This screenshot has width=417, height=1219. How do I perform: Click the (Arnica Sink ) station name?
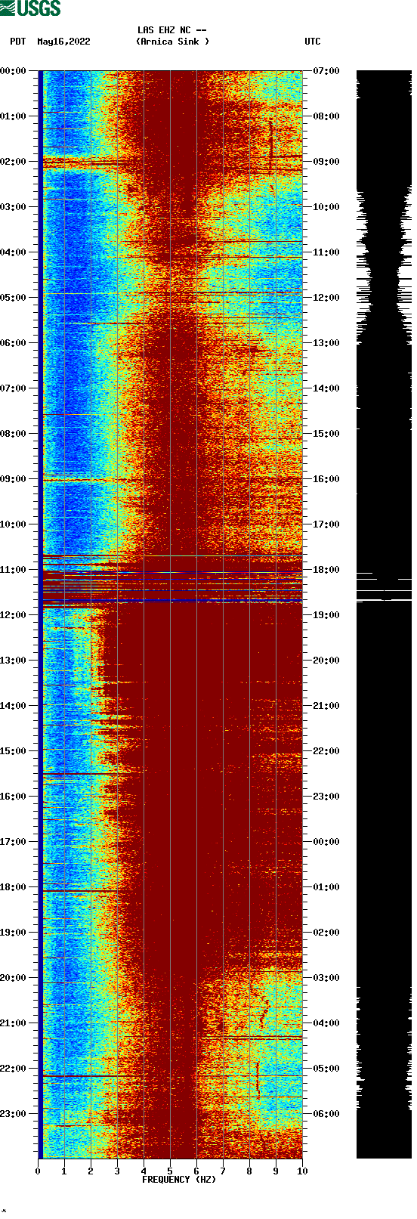click(x=172, y=42)
